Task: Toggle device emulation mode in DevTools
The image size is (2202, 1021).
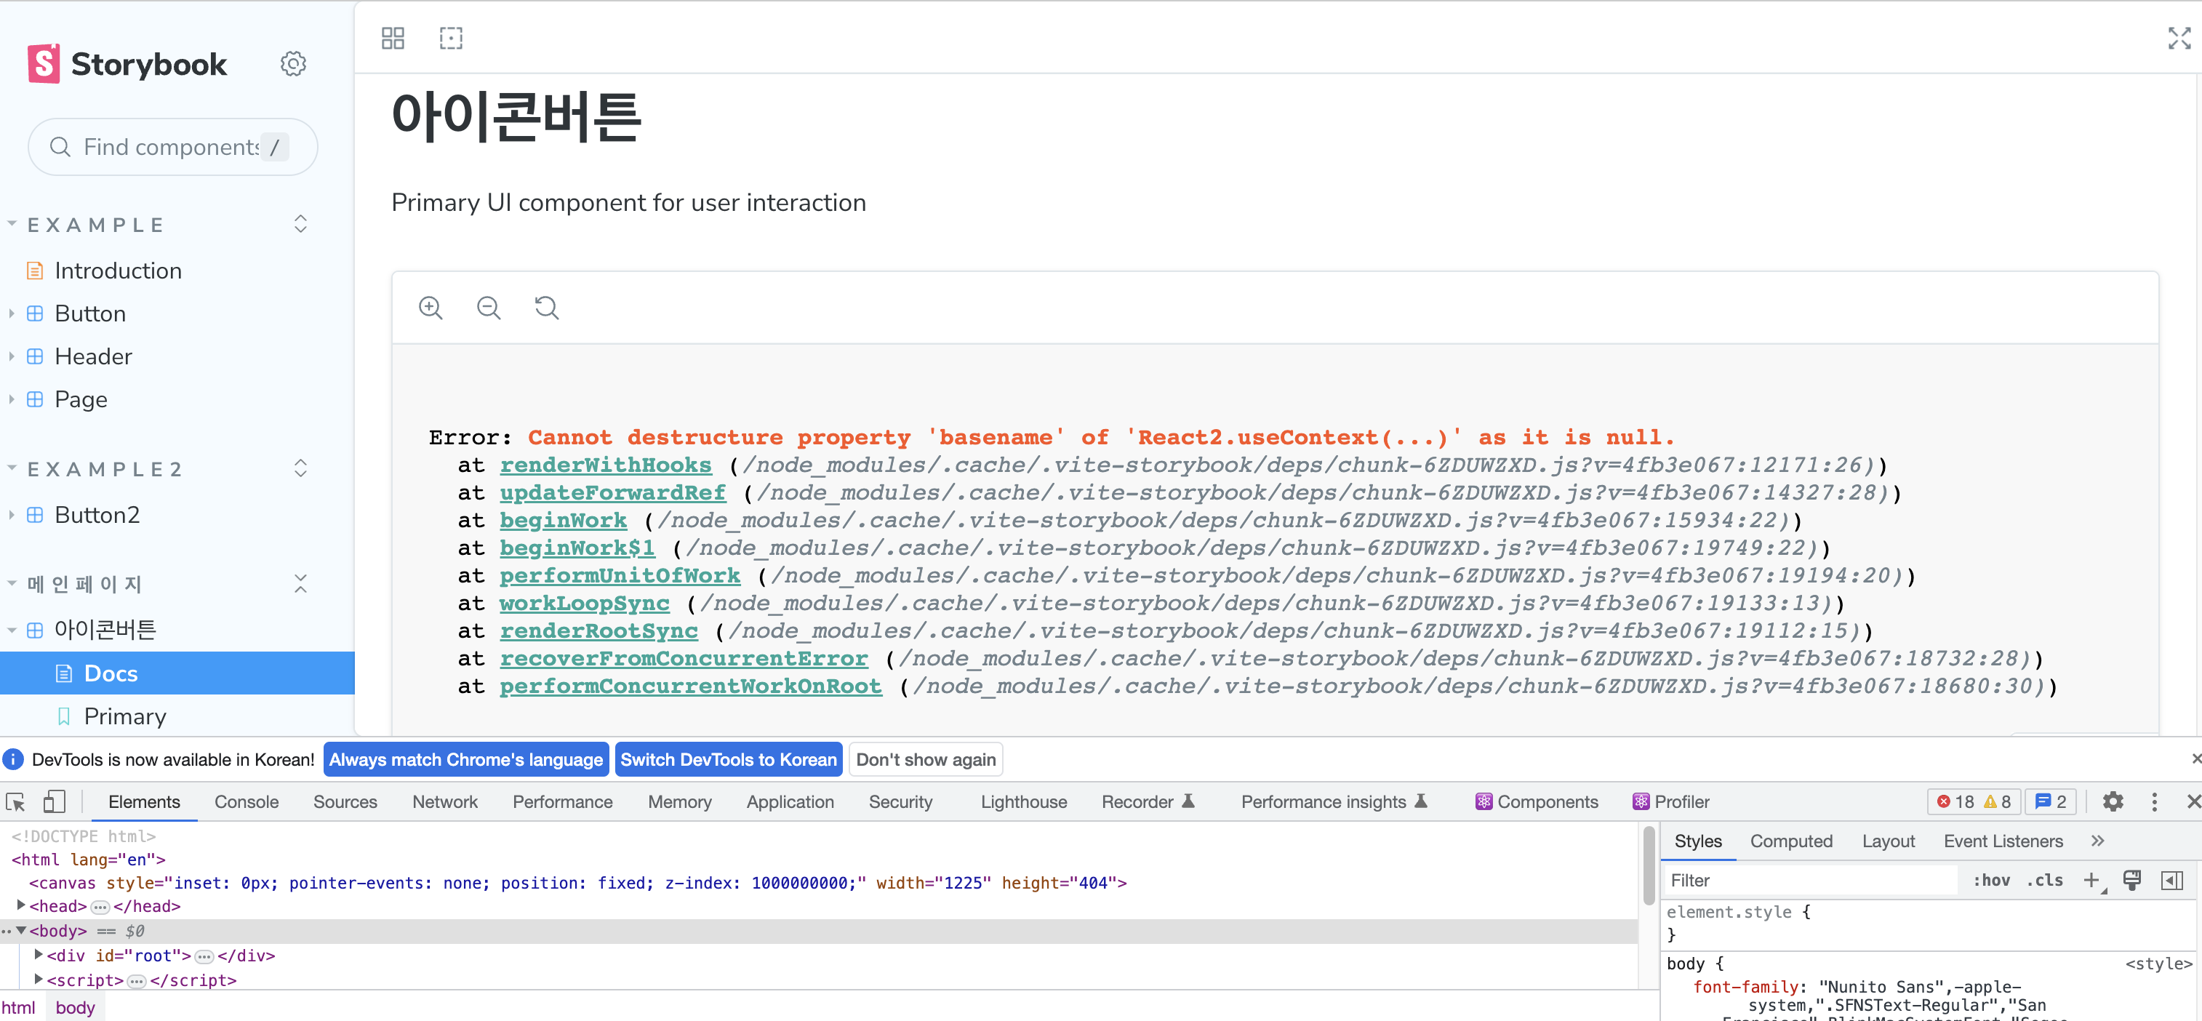Action: point(54,802)
